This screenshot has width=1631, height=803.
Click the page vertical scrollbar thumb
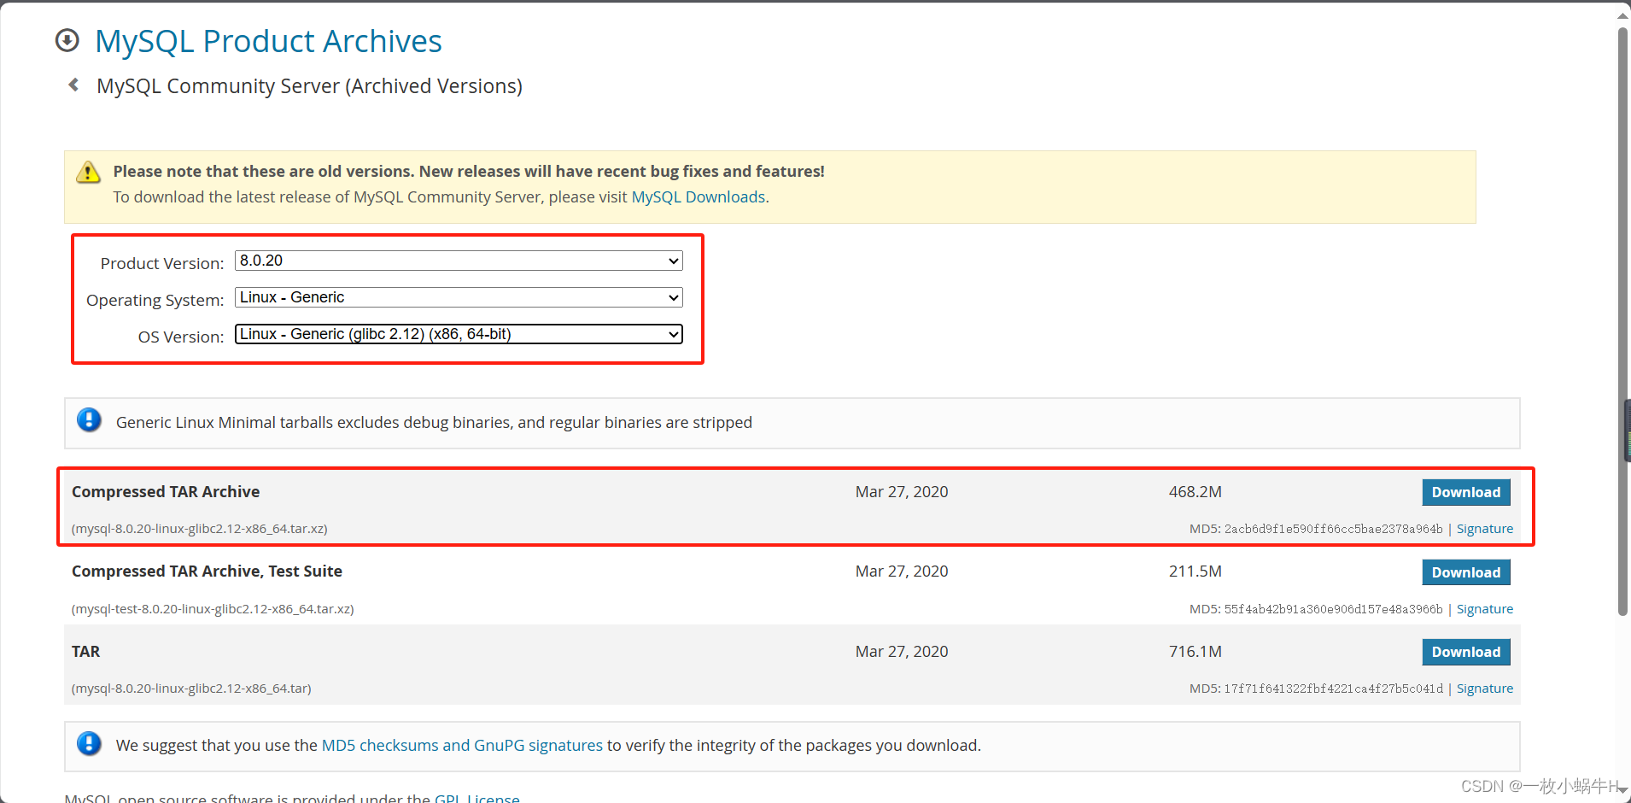1622,320
